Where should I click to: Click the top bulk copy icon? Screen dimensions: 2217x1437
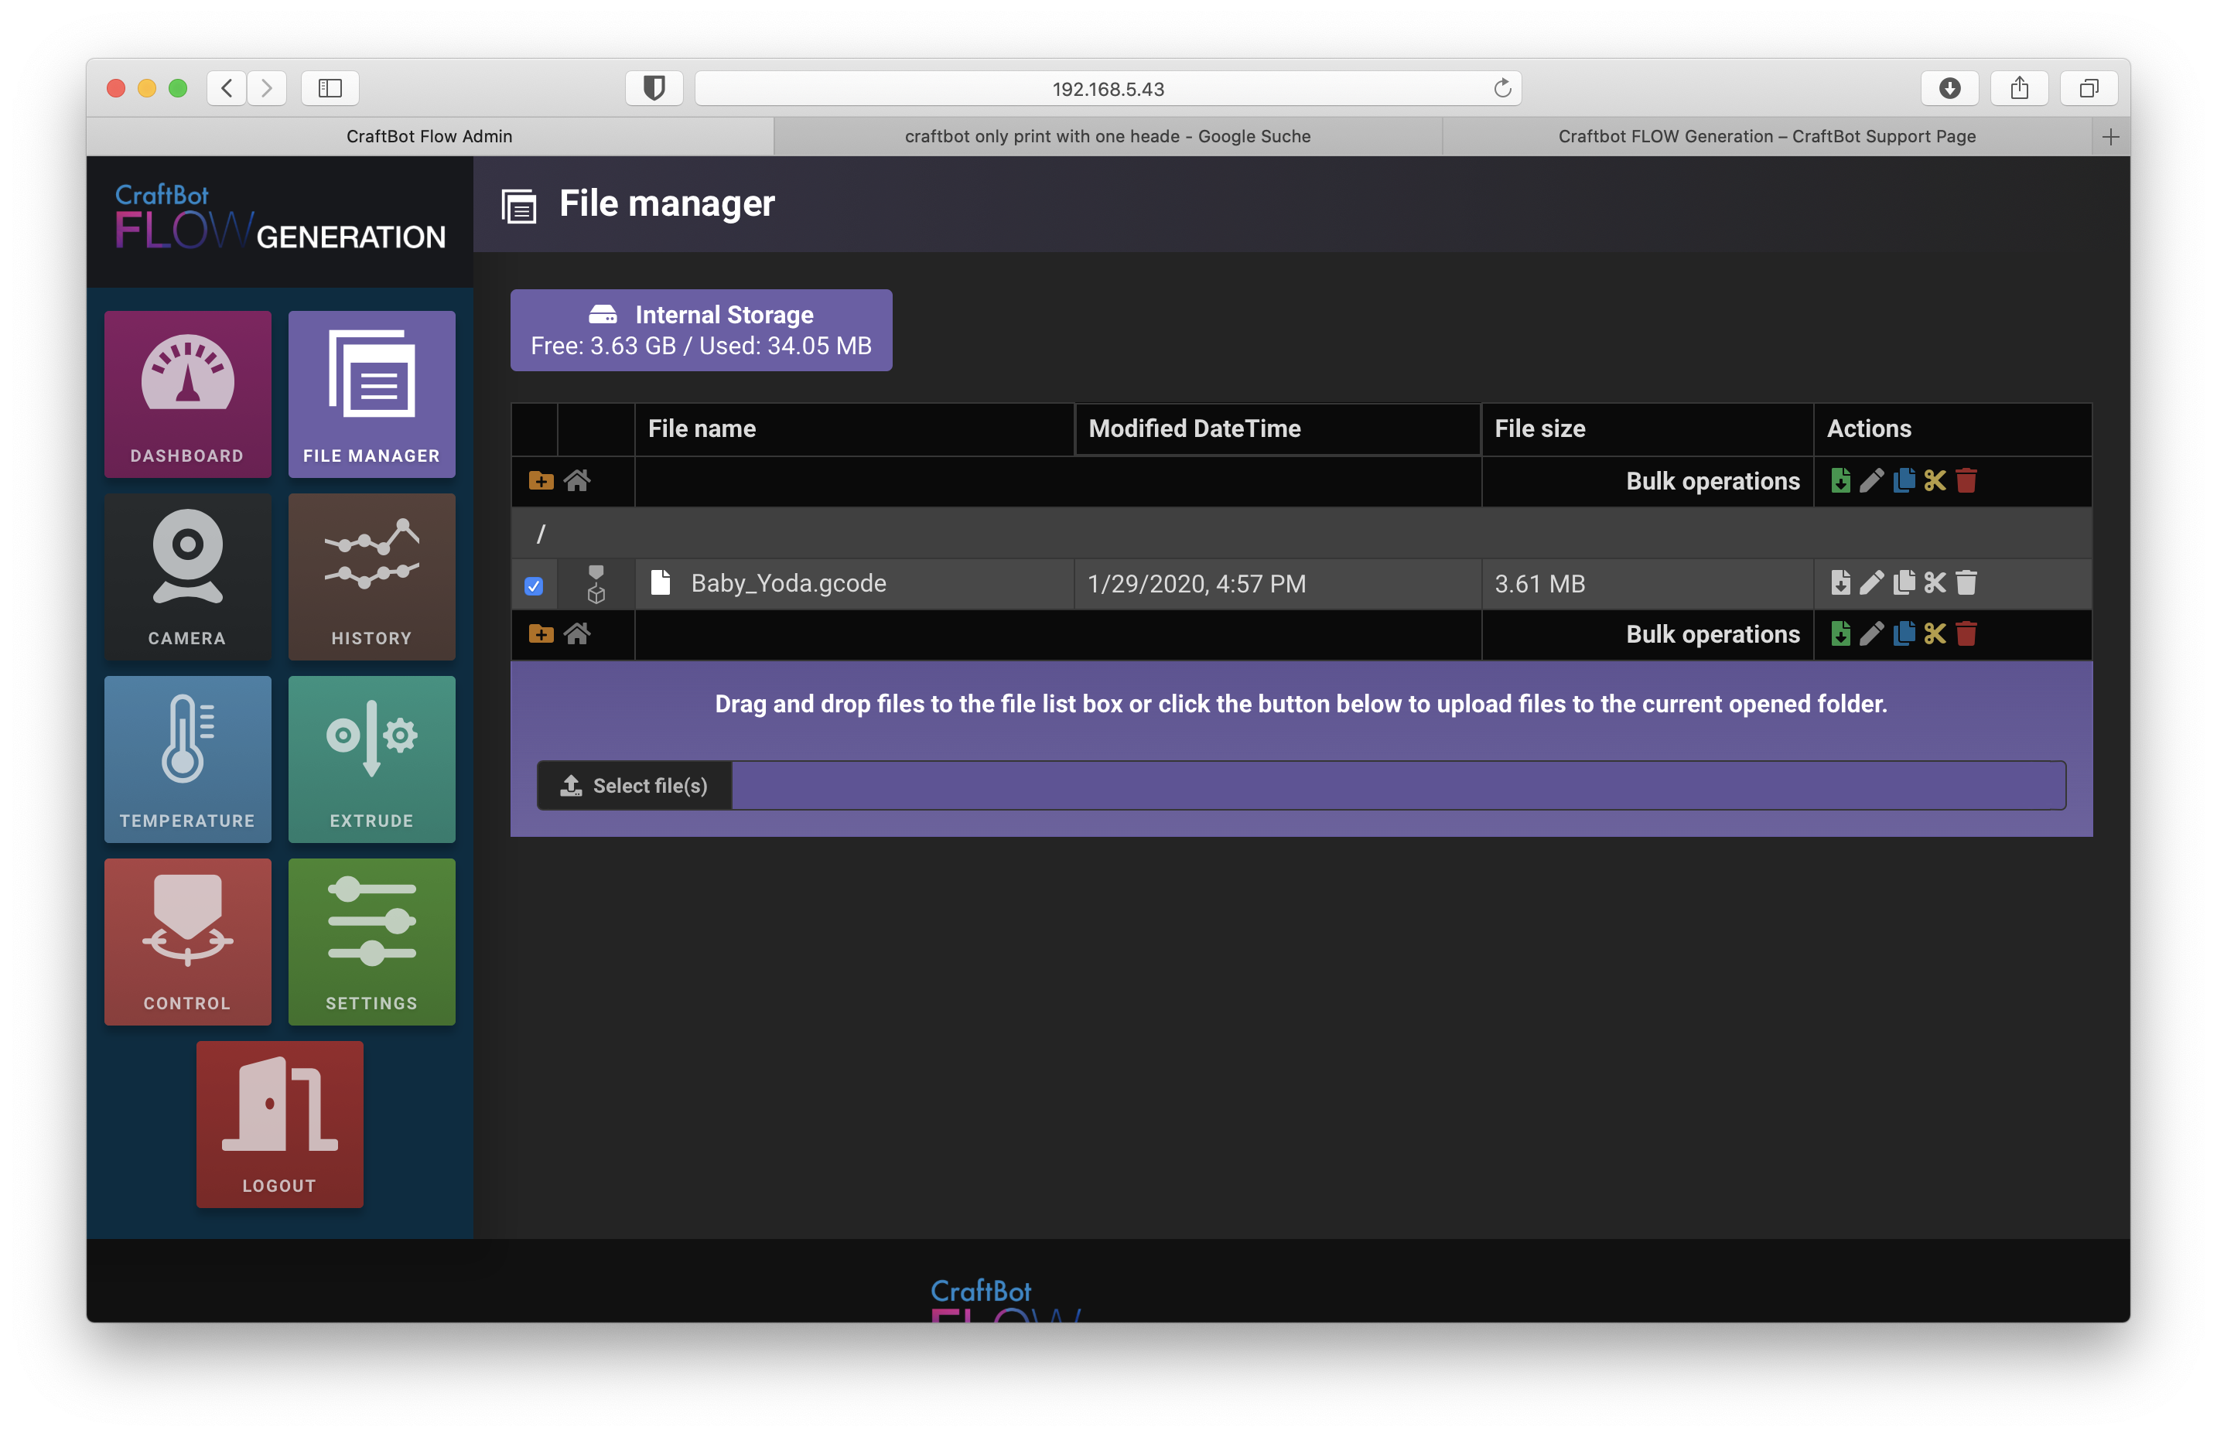point(1904,480)
